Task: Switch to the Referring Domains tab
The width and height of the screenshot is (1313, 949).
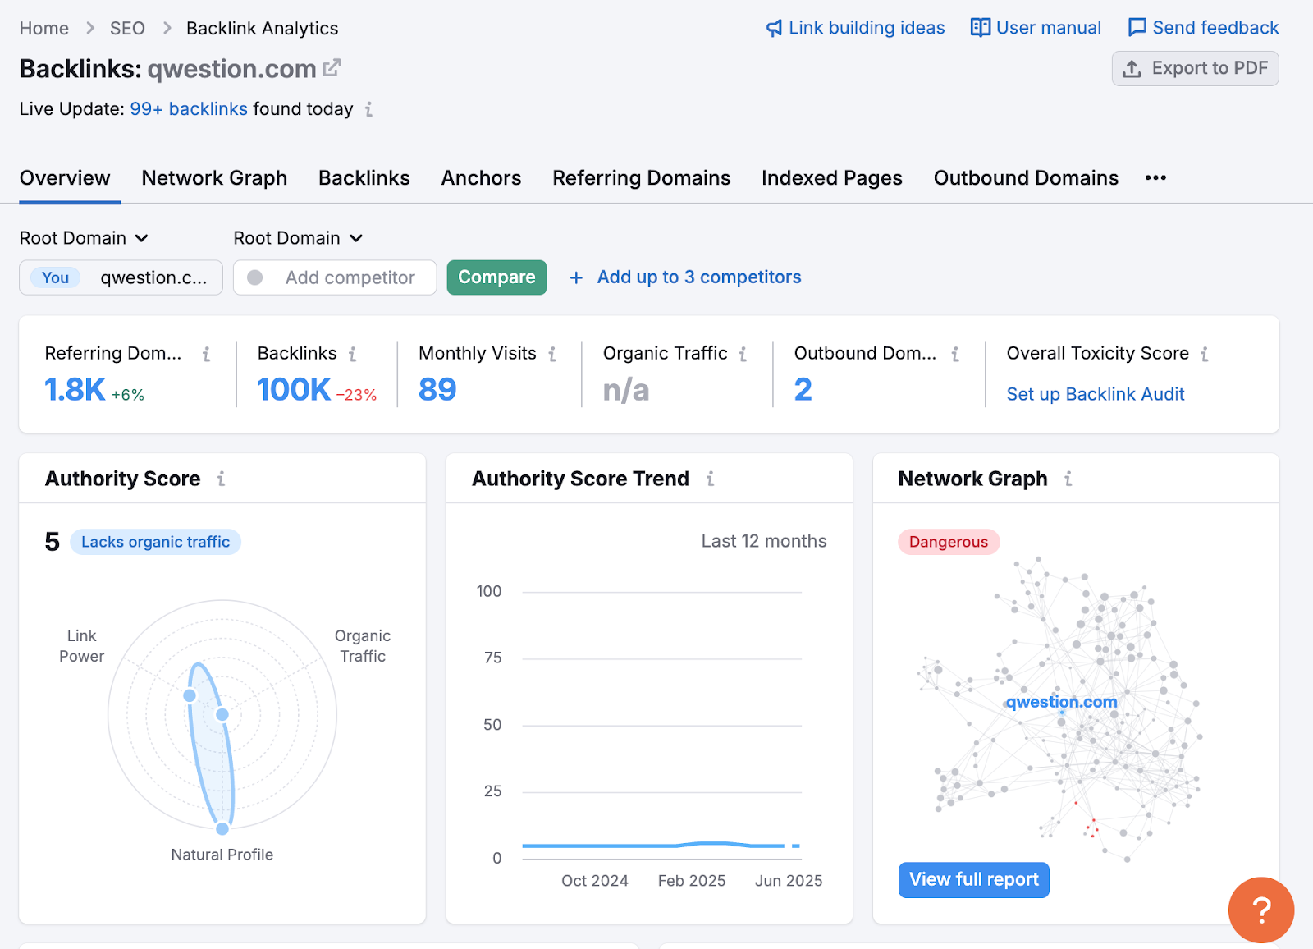Action: [641, 178]
